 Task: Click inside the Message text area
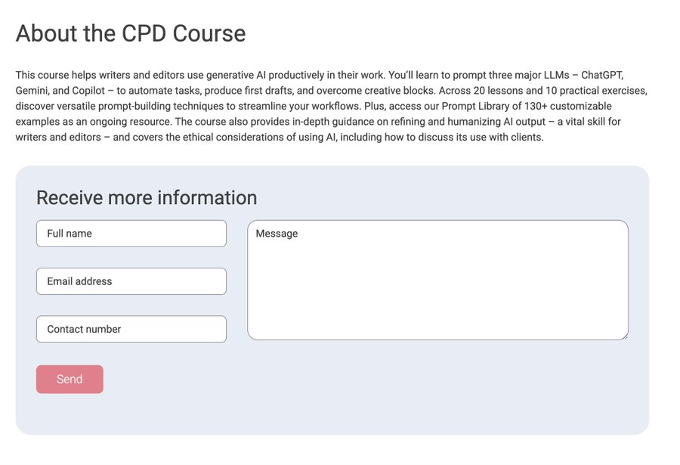point(437,280)
